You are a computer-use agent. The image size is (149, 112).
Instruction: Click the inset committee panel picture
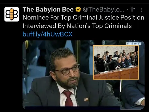pos(116,62)
